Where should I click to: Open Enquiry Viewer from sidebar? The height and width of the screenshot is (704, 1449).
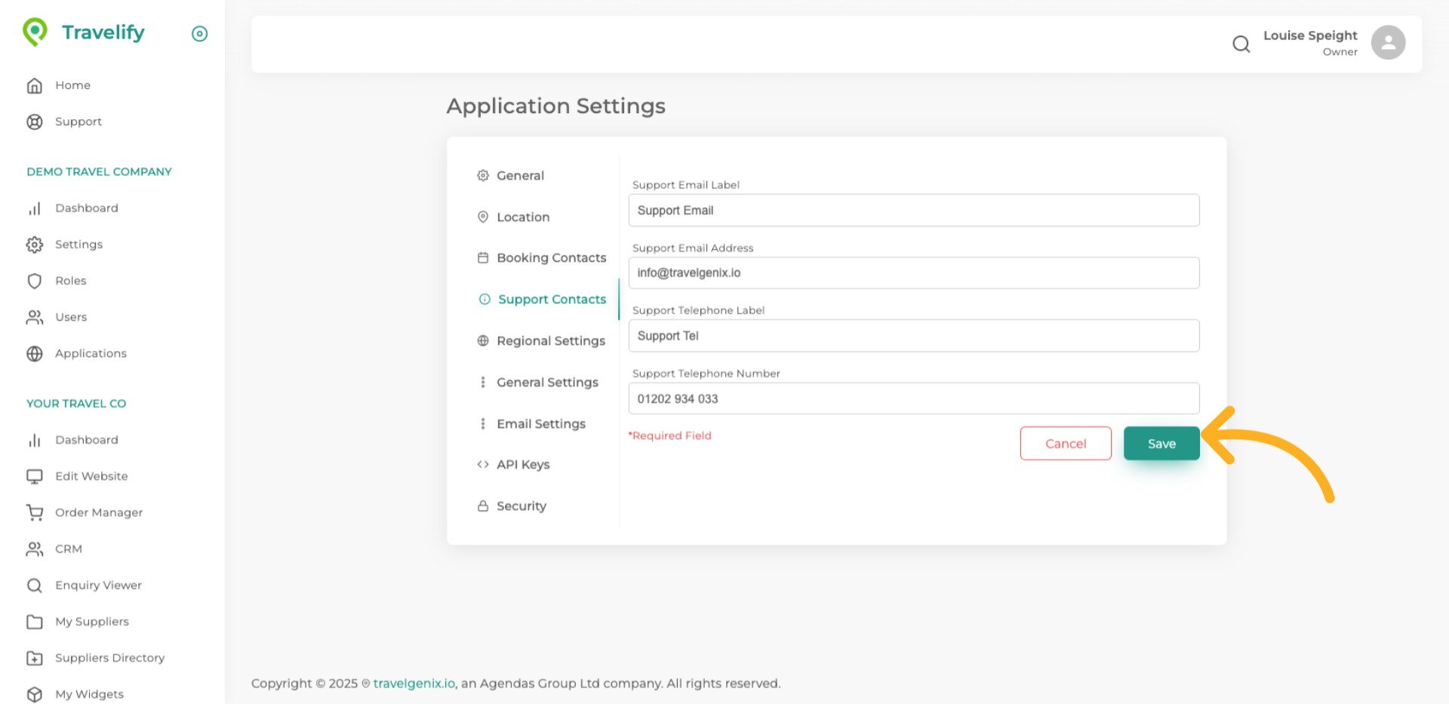98,586
